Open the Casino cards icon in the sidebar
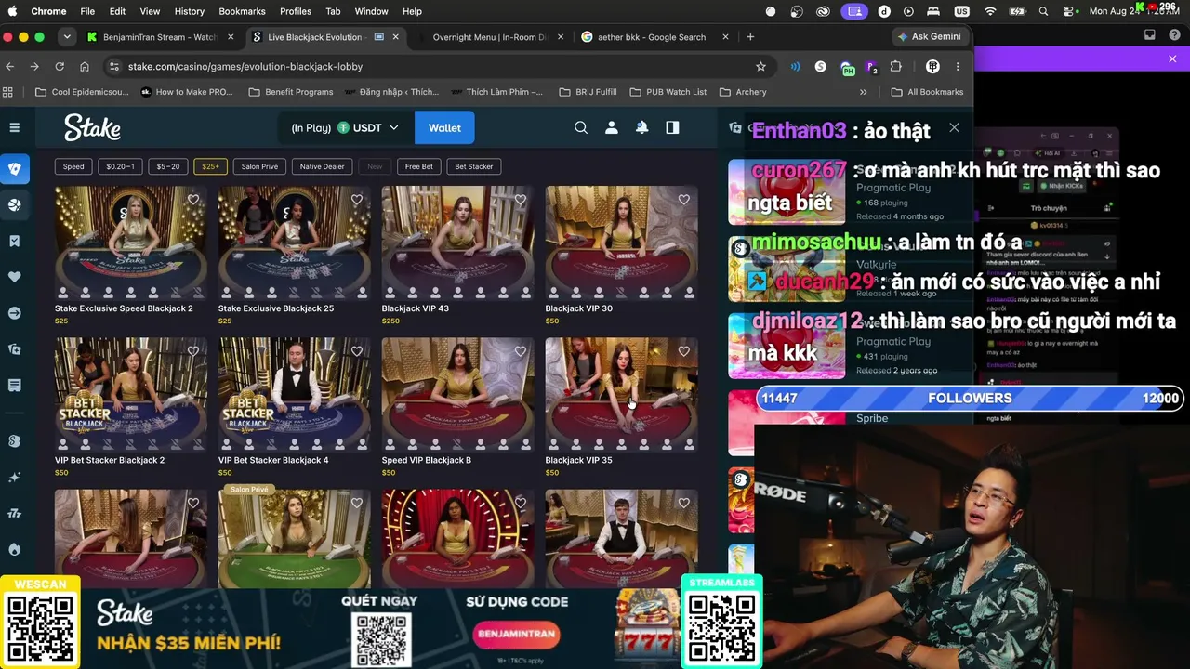 pyautogui.click(x=14, y=169)
